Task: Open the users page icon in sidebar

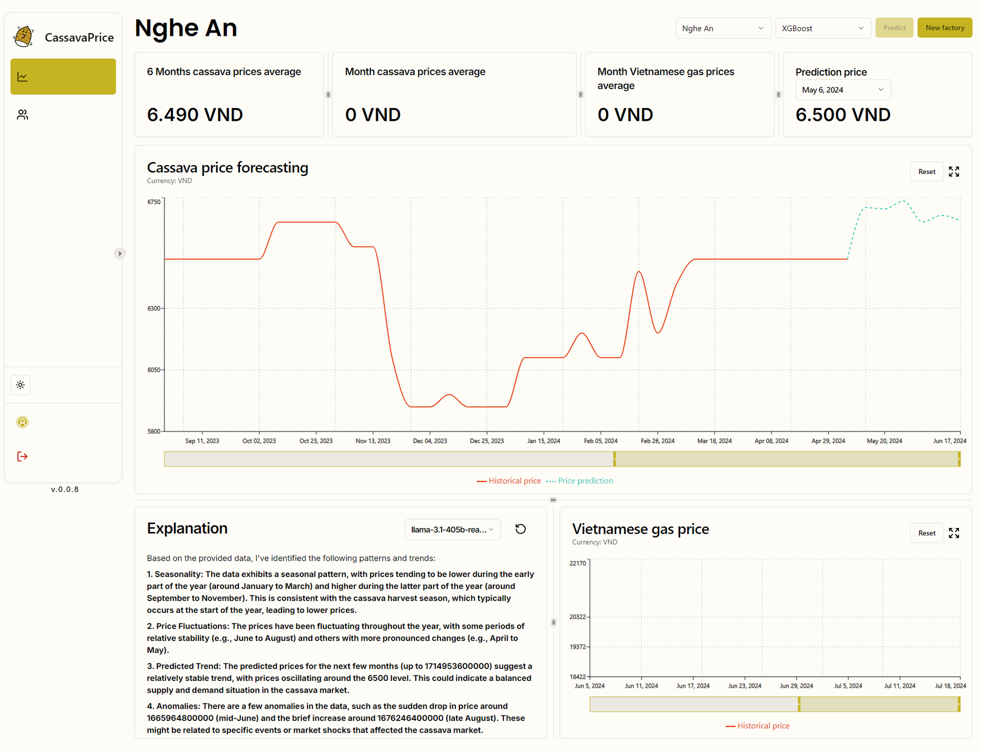Action: (x=23, y=115)
